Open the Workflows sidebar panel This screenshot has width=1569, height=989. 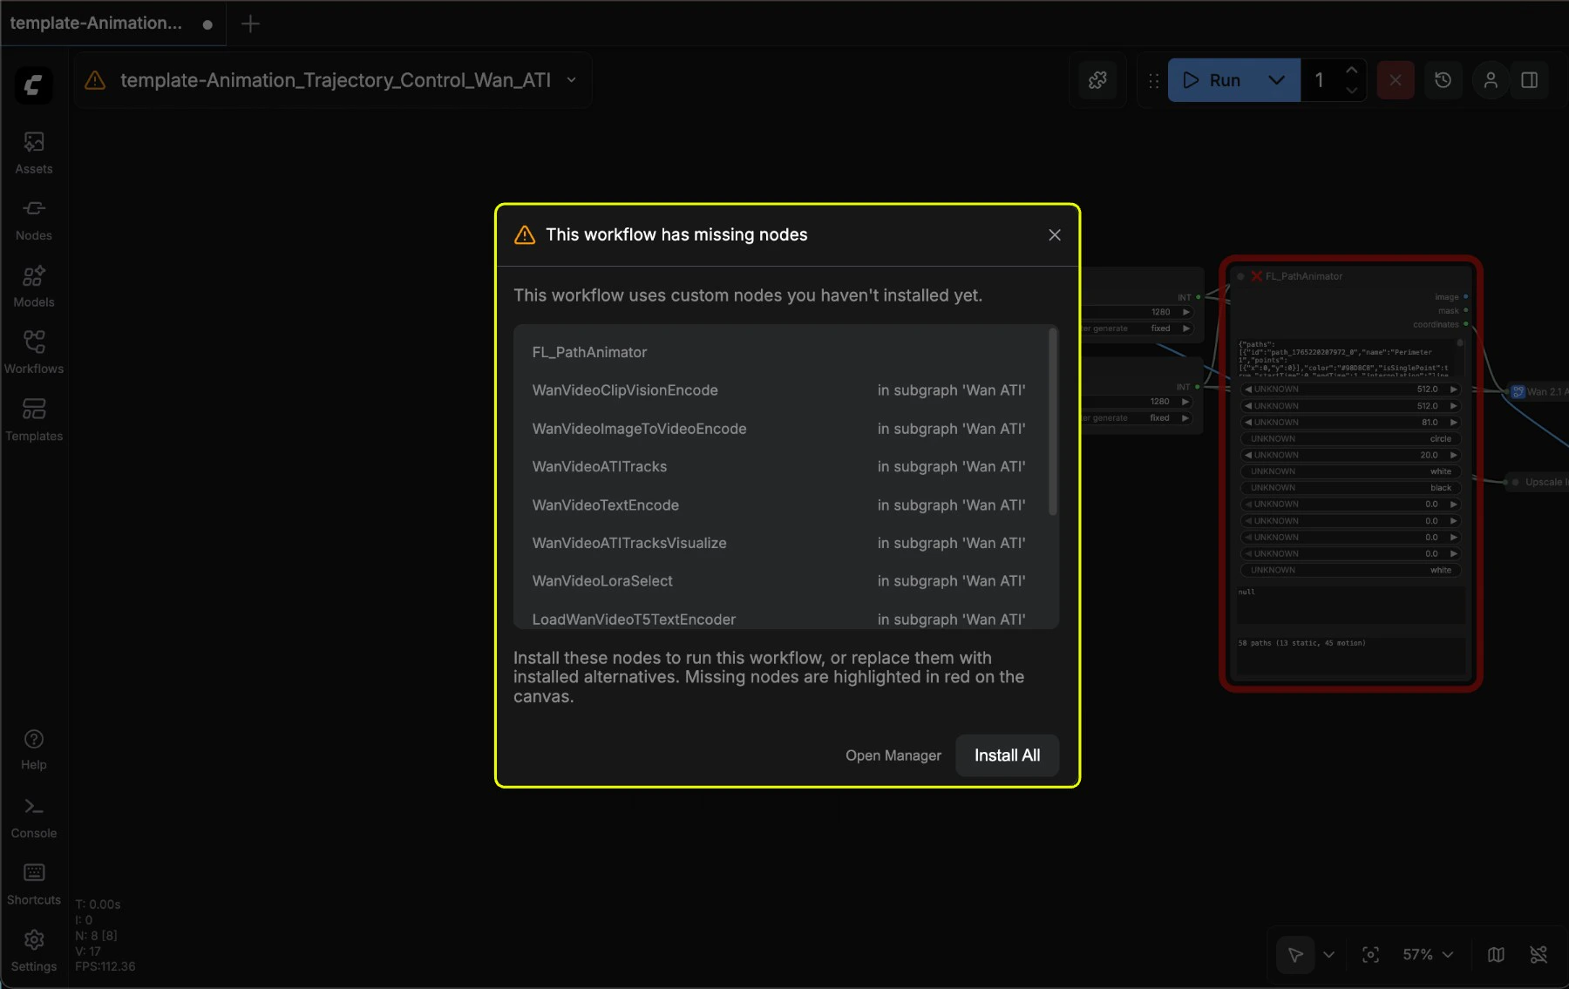(34, 353)
